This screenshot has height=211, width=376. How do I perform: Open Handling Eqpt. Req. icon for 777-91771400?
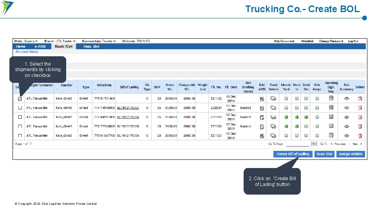coord(331,98)
